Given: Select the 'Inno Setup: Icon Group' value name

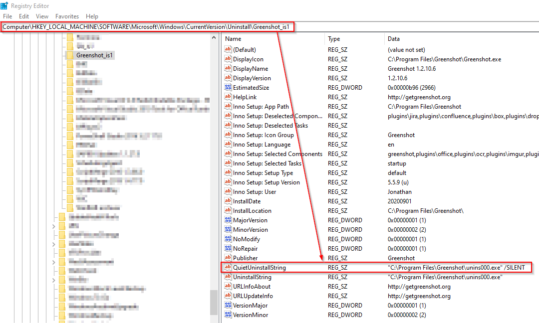Looking at the screenshot, I should [264, 135].
